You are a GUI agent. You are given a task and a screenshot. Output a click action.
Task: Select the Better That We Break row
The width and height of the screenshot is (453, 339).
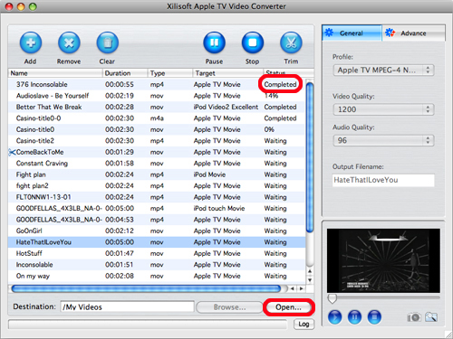pos(157,107)
